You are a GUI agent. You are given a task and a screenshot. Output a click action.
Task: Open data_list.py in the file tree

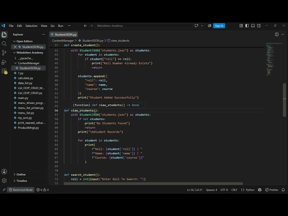[x=25, y=83]
